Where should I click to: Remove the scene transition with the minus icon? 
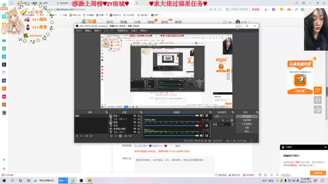pos(228,120)
